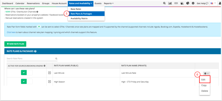Screen dimensions: 222x101
Task: Toggle active switch for High Season plan
Action: click(x=27, y=81)
